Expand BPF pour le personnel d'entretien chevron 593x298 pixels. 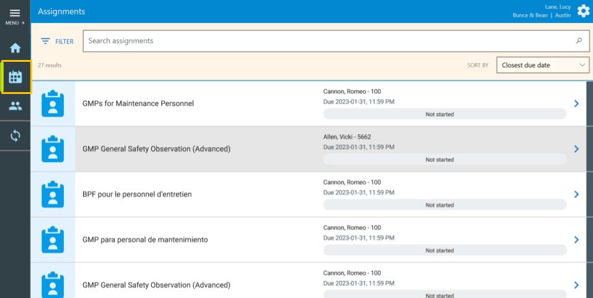577,194
